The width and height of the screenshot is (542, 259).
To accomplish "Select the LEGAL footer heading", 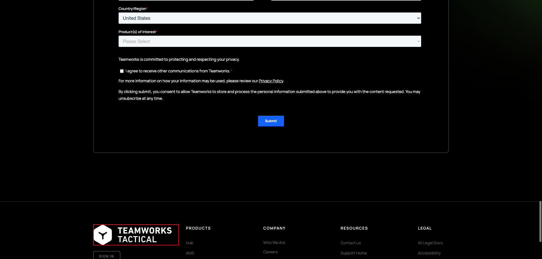I will (425, 228).
